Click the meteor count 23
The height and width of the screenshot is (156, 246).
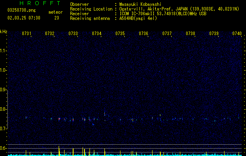click(57, 18)
